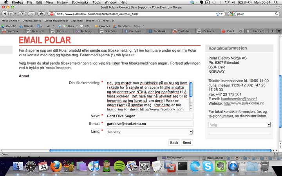Open the Bookmarks menu
This screenshot has height=176, width=282.
[80, 2]
